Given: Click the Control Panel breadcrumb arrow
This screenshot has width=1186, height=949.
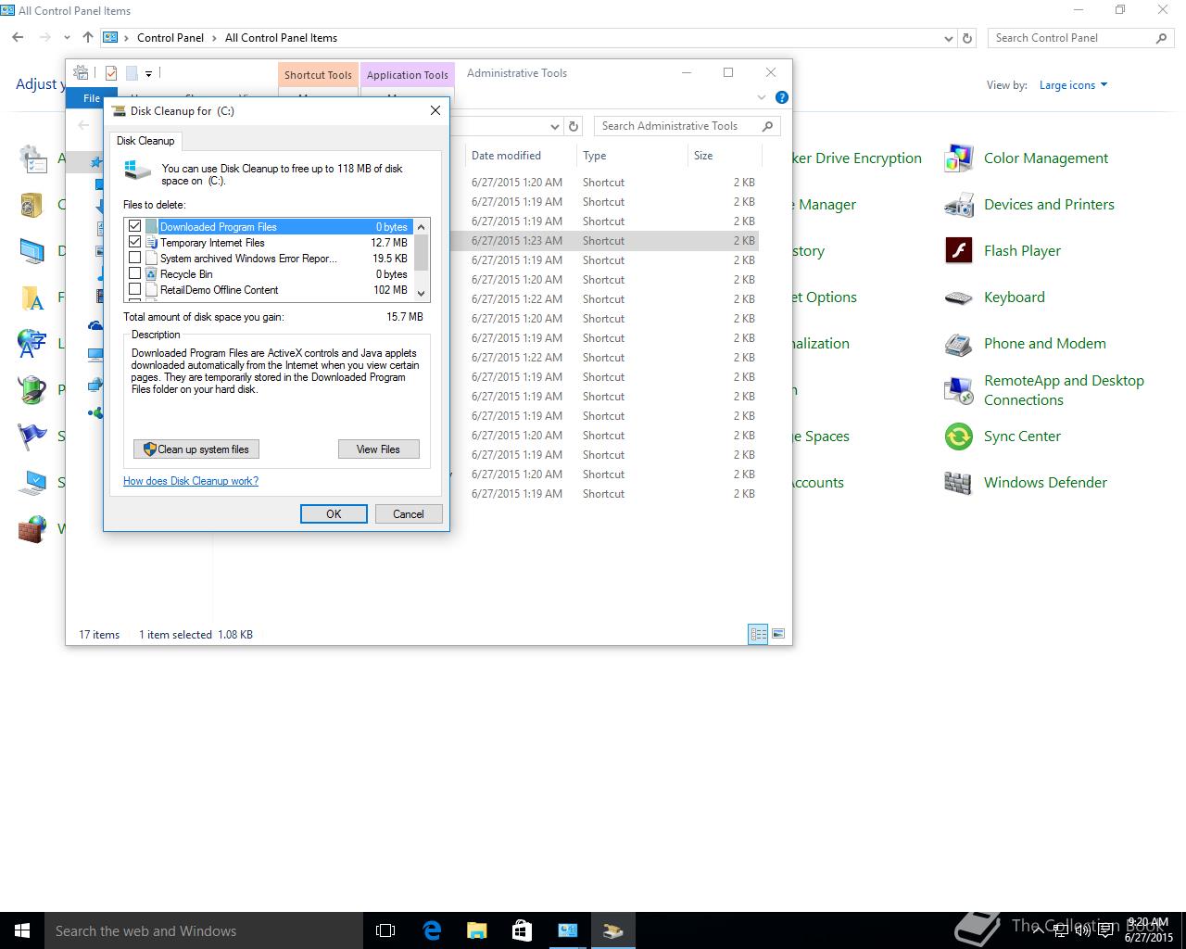Looking at the screenshot, I should pyautogui.click(x=215, y=38).
